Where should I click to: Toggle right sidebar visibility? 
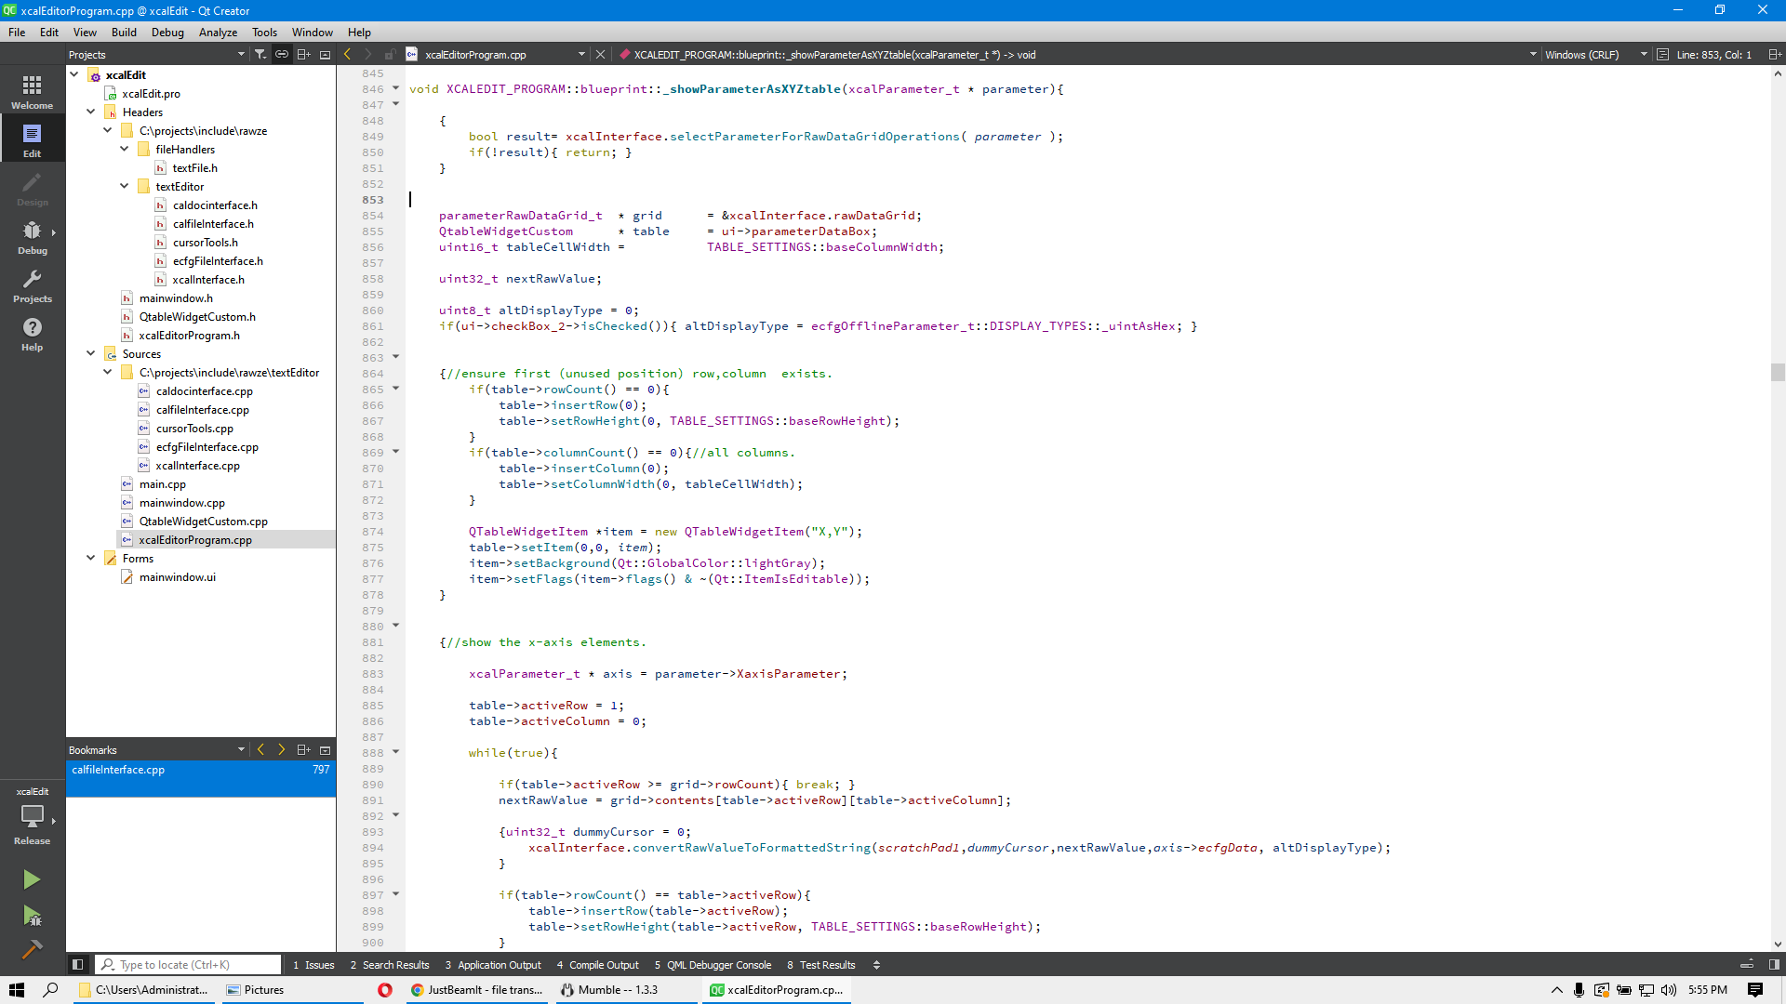[x=1774, y=965]
